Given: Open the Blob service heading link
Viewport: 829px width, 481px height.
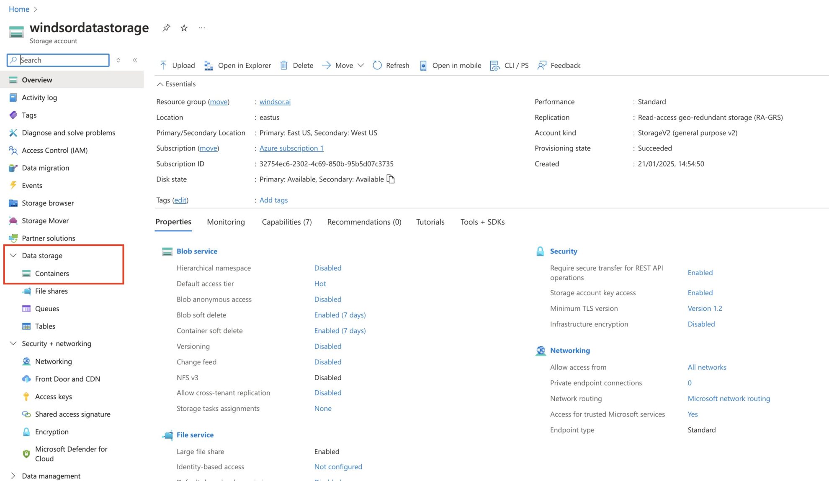Looking at the screenshot, I should pyautogui.click(x=197, y=251).
